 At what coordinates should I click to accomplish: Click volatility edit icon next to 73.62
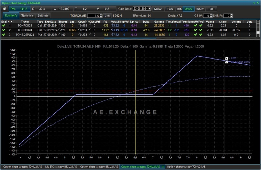(x=112, y=25)
